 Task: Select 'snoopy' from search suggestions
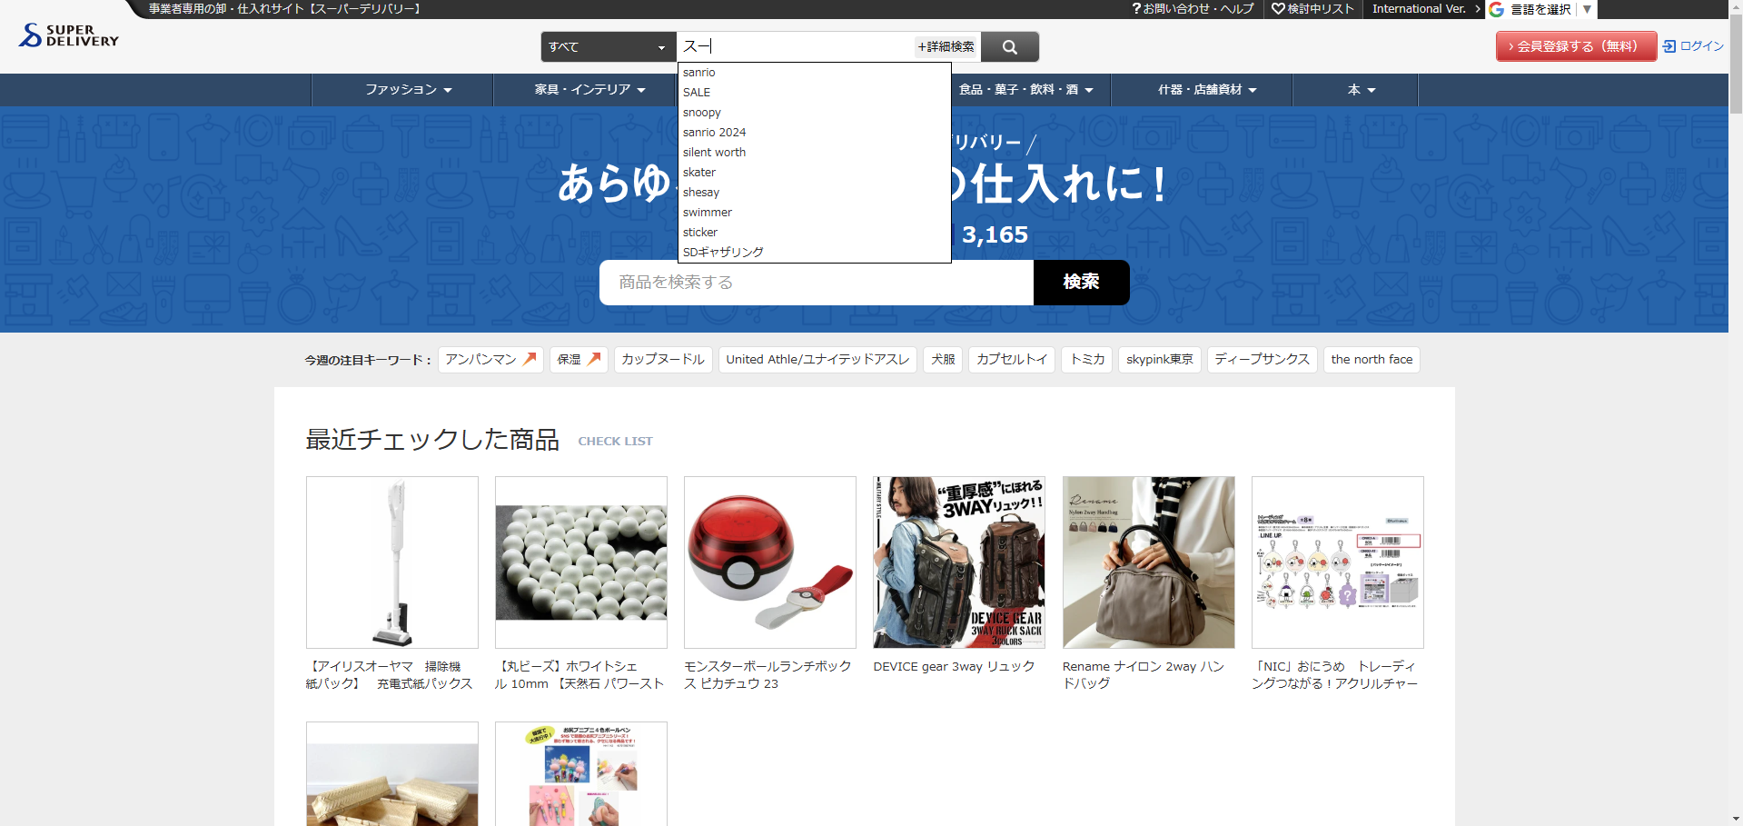point(702,113)
